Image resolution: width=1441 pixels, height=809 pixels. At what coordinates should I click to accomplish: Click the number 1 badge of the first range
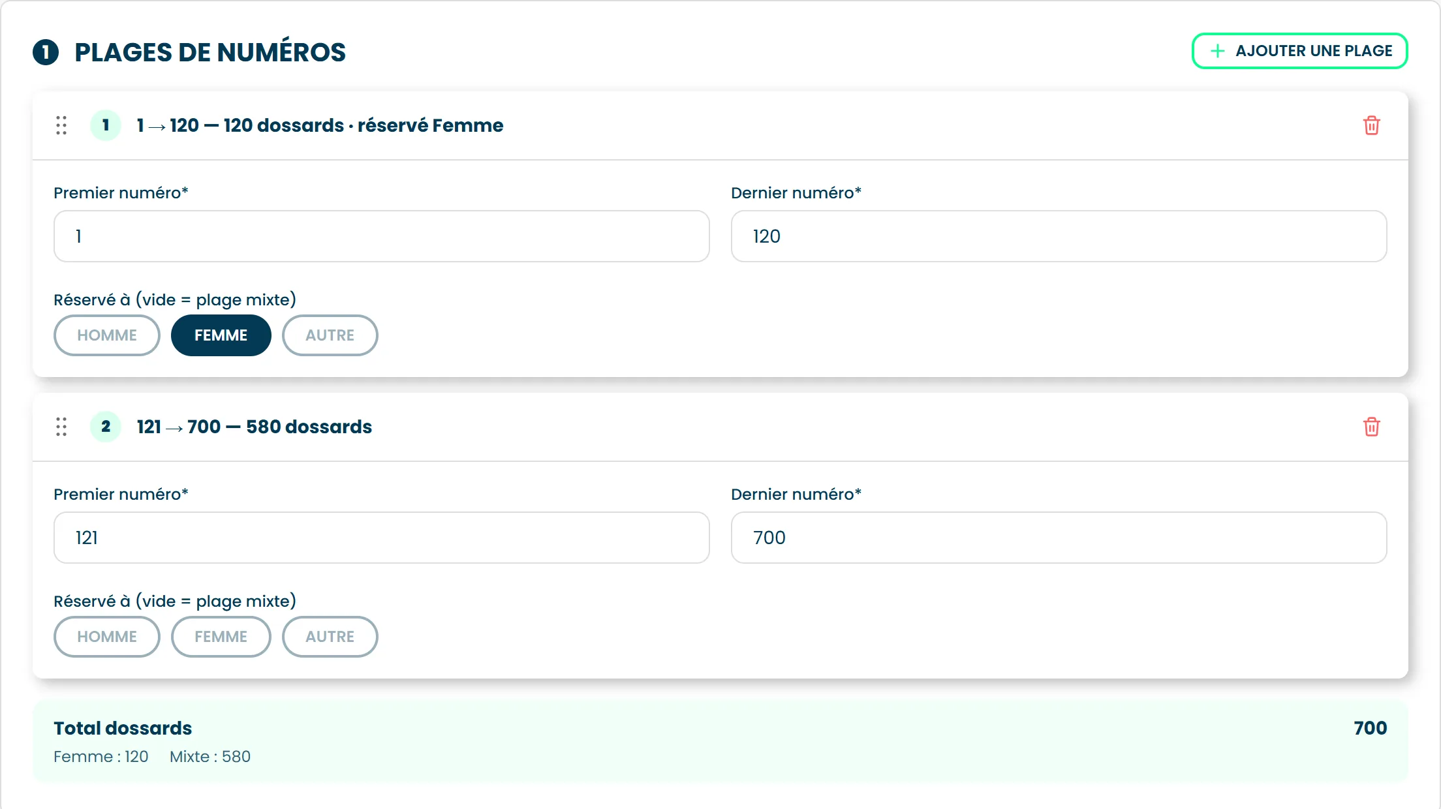[x=106, y=125]
